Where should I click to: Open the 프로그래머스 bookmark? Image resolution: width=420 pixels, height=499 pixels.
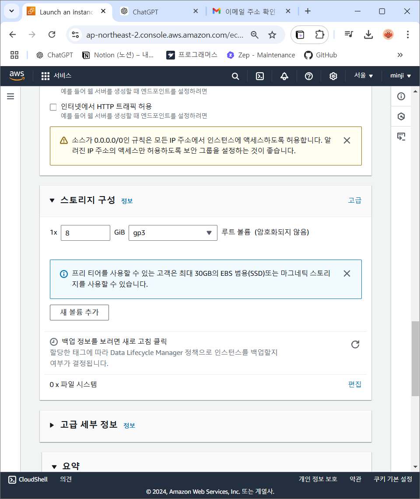[192, 55]
